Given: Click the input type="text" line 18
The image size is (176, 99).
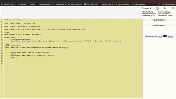Looking at the screenshot, I should [x=36, y=48].
